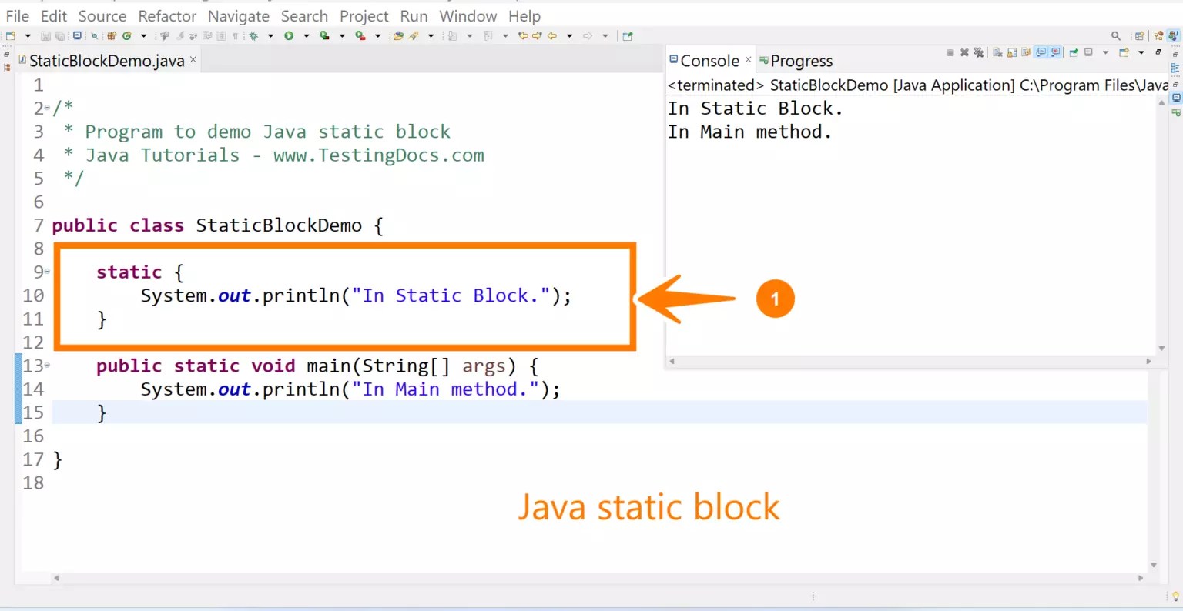Click the Previous Annotation icon

click(488, 35)
